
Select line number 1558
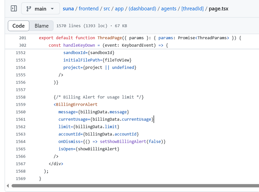pos(21,97)
